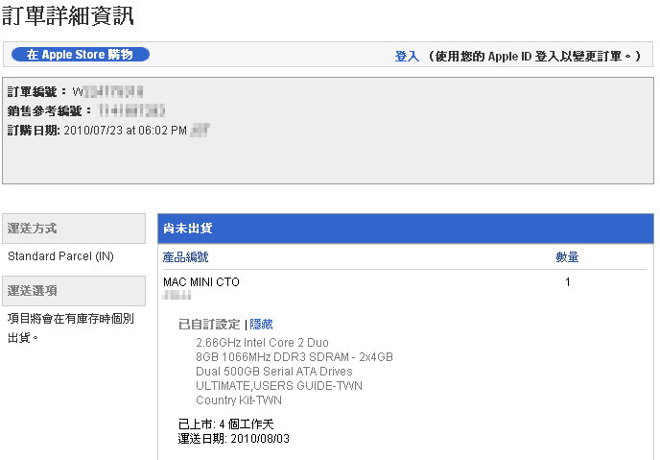This screenshot has height=460, width=660.
Task: Click the 運送方式 section header
Action: 74,229
